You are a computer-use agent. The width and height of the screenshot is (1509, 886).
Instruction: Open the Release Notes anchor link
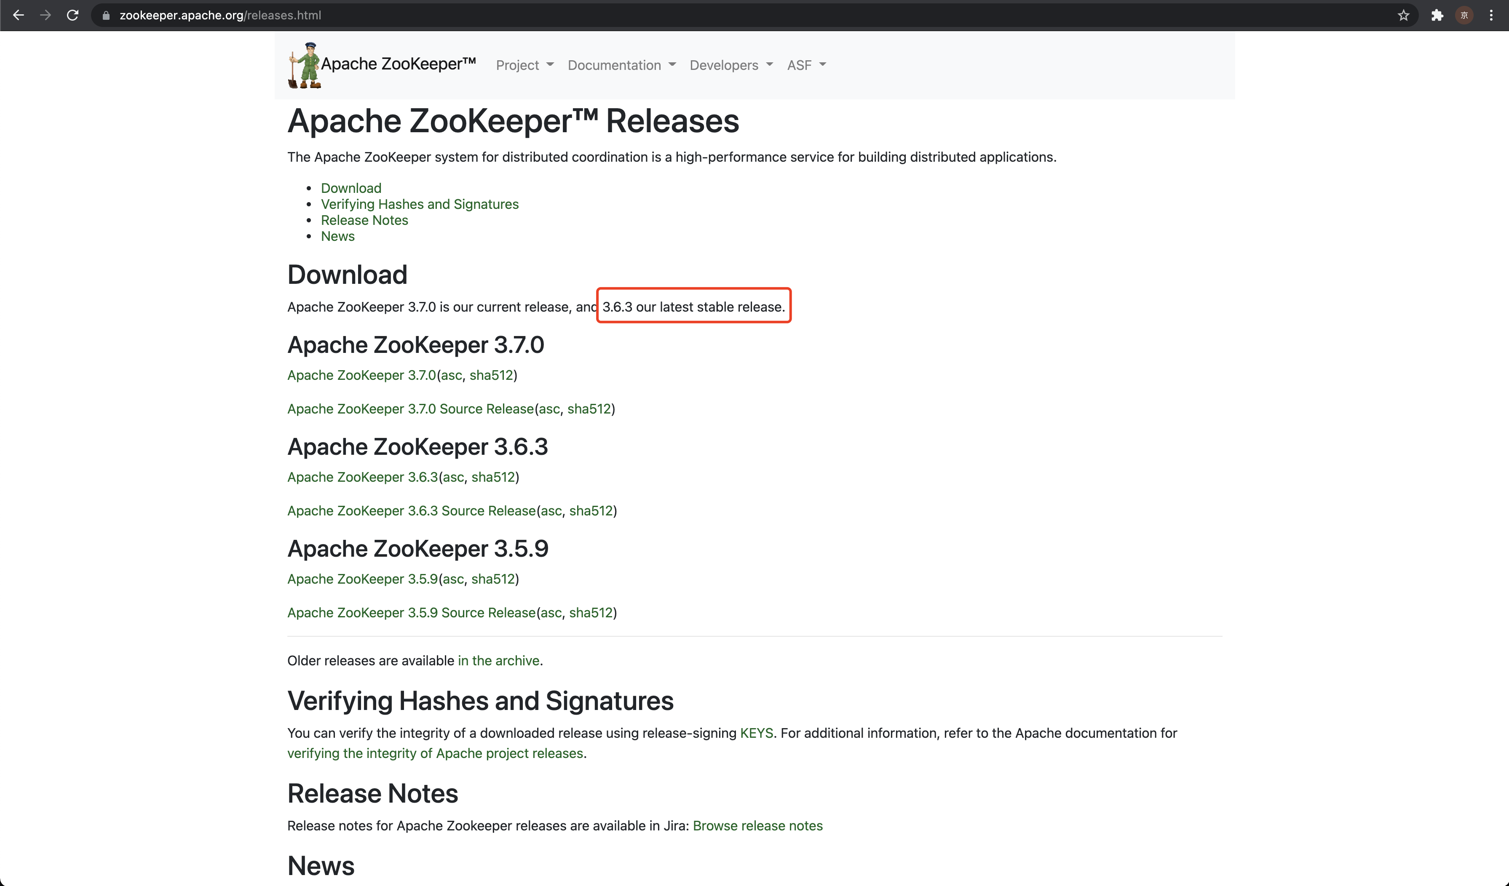point(364,220)
